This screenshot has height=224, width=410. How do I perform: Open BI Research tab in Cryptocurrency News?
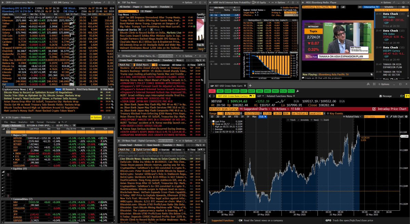click(68, 89)
